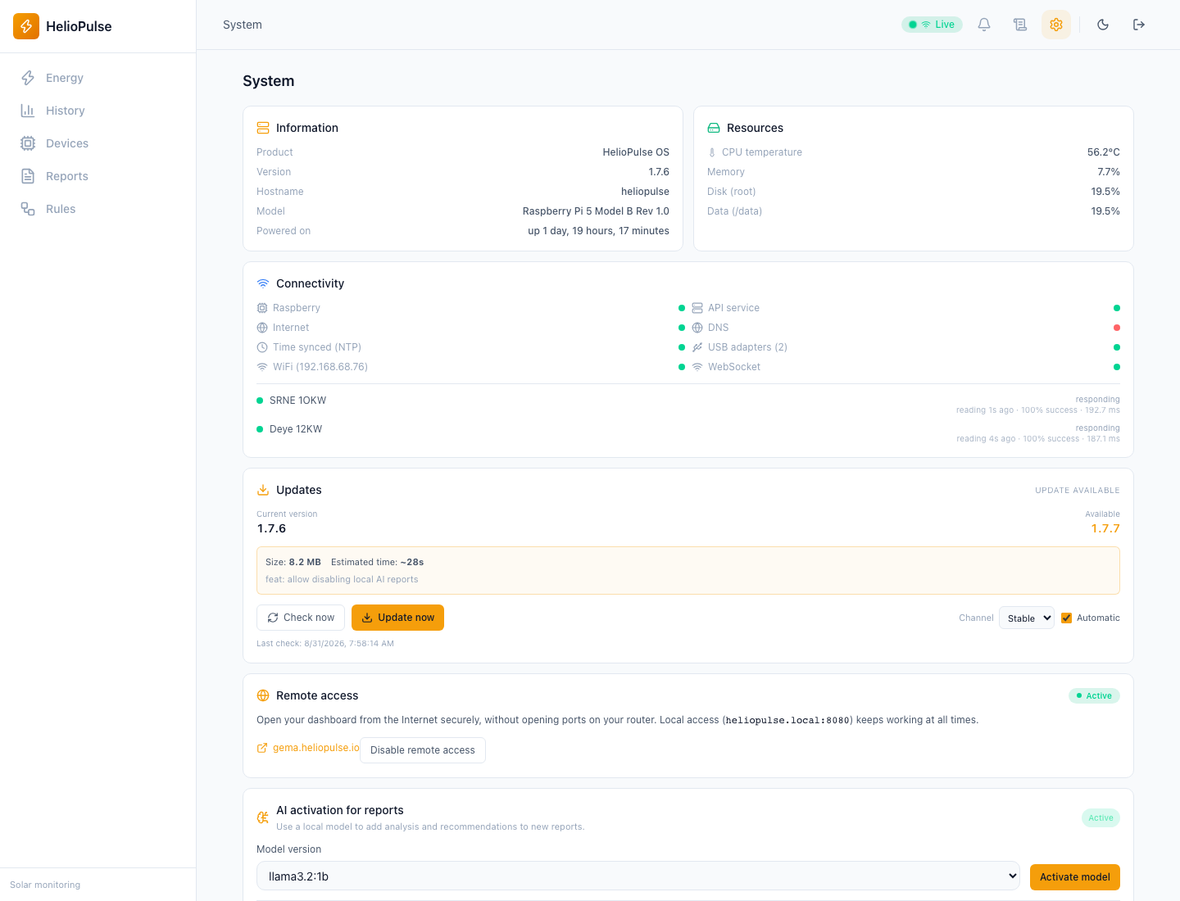Navigate to Reports

pos(98,176)
